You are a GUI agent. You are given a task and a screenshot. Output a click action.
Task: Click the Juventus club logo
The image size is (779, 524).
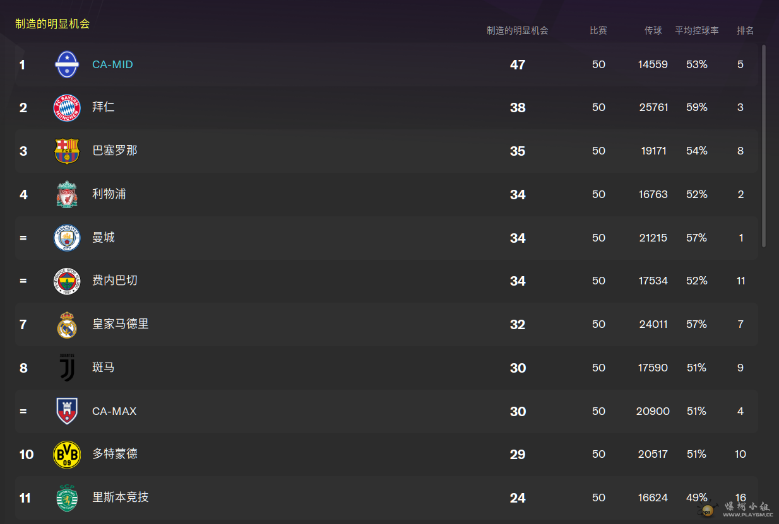(67, 368)
